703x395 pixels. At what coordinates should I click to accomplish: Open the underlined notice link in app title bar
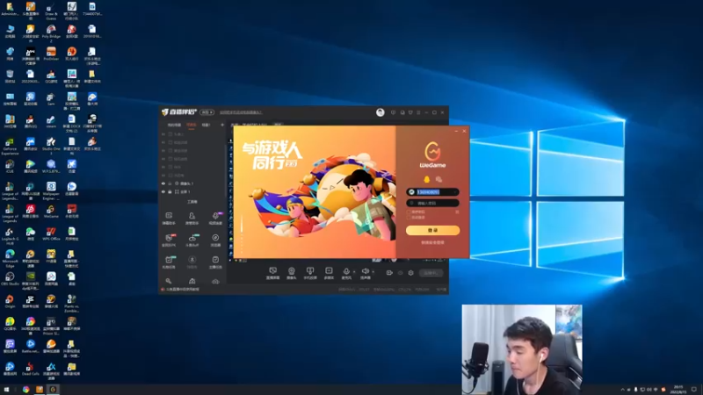click(241, 112)
